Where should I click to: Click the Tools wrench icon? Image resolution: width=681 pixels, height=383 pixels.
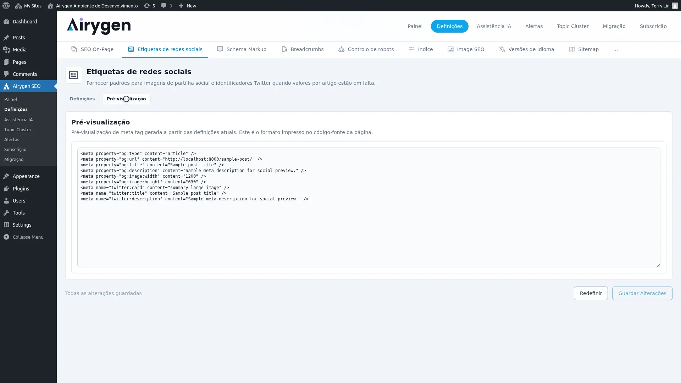(x=6, y=213)
